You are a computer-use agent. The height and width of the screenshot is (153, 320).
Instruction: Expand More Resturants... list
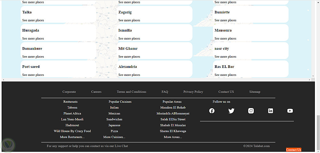72,137
